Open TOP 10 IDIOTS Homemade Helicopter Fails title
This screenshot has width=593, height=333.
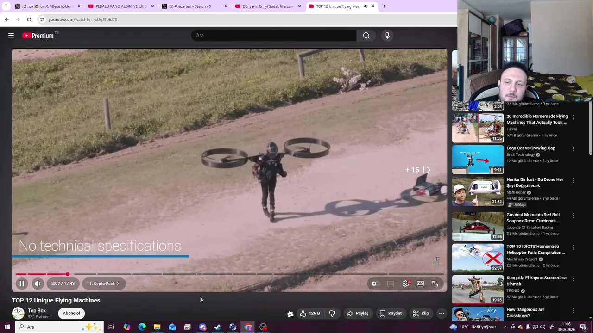pyautogui.click(x=536, y=250)
